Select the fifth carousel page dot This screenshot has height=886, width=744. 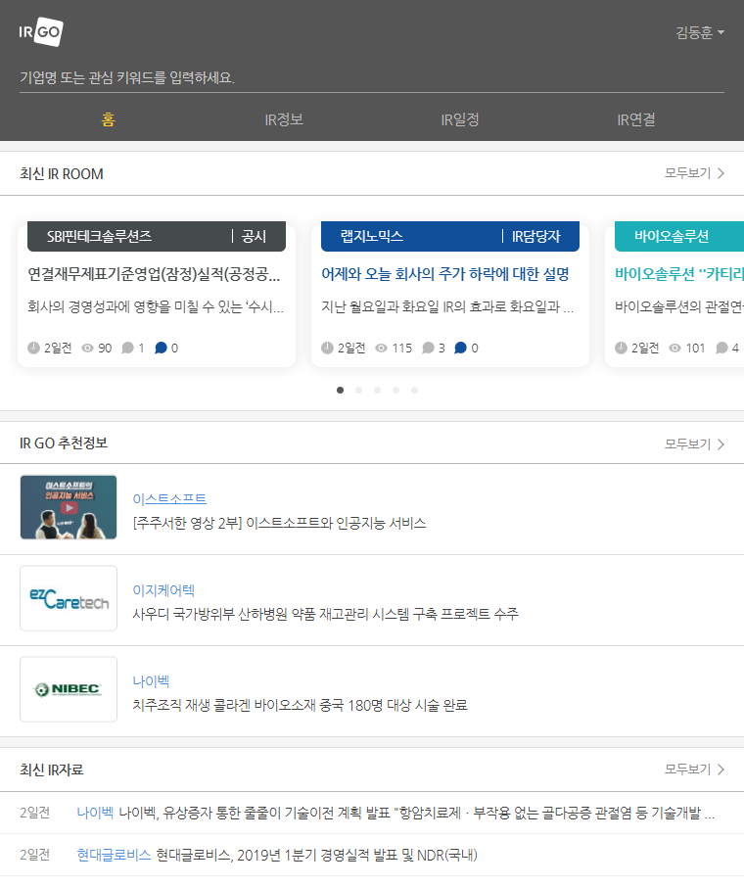(415, 390)
